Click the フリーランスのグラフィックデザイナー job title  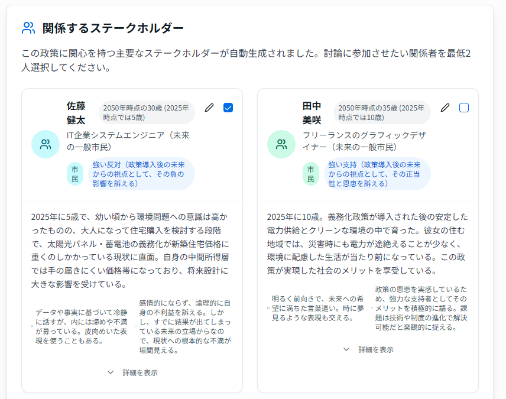(364, 141)
